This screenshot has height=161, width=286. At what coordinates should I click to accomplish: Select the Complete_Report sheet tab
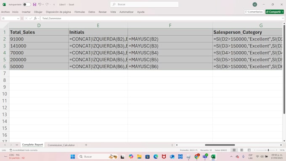coord(32,145)
